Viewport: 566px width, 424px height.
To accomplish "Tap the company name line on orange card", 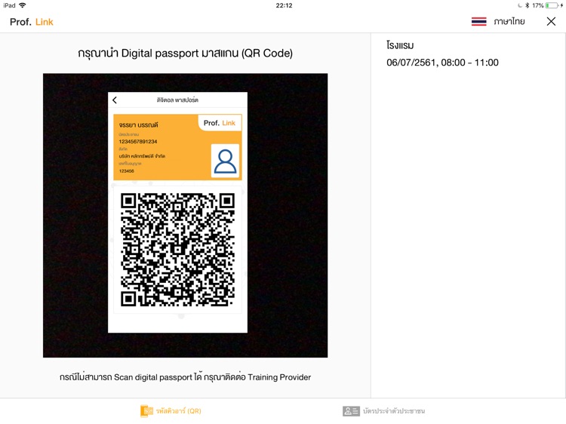I will click(x=142, y=156).
